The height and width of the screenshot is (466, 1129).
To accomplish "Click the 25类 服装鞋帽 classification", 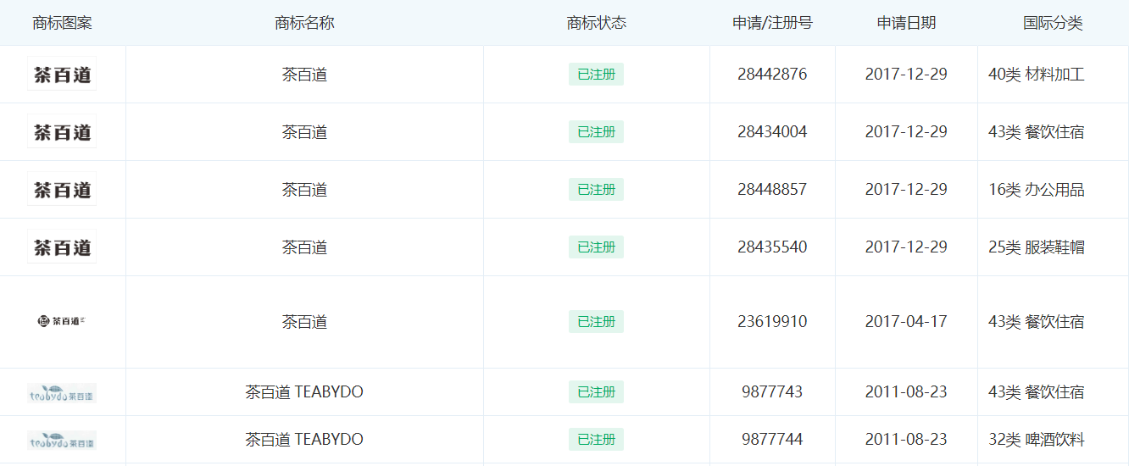I will [x=1037, y=247].
